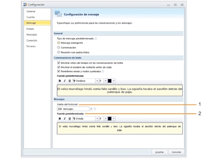Close the Configuración window
This screenshot has height=158, width=208.
tap(182, 5)
